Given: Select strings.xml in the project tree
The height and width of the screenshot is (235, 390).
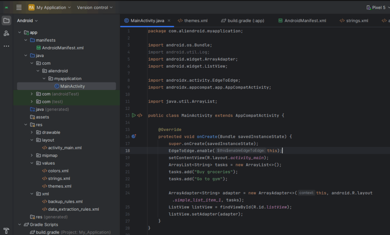Looking at the screenshot, I should click(56, 178).
